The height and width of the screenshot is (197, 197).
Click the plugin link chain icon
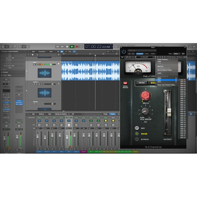(x=183, y=54)
